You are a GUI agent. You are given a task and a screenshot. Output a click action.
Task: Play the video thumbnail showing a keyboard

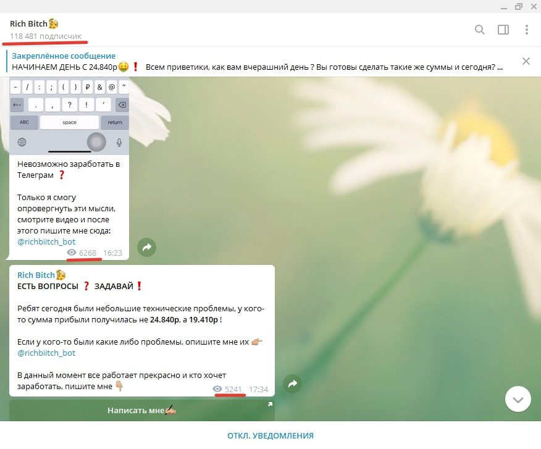(x=69, y=116)
